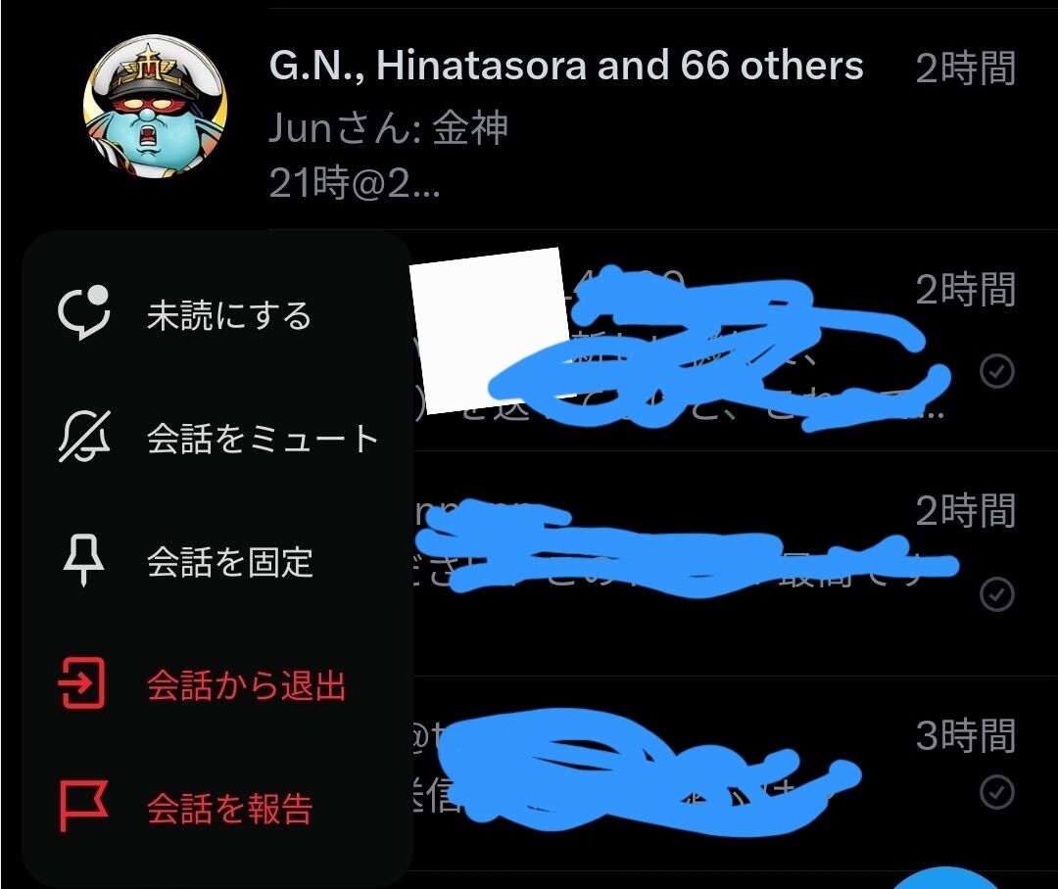
Task: Select 会話を固定 option
Action: (x=216, y=560)
